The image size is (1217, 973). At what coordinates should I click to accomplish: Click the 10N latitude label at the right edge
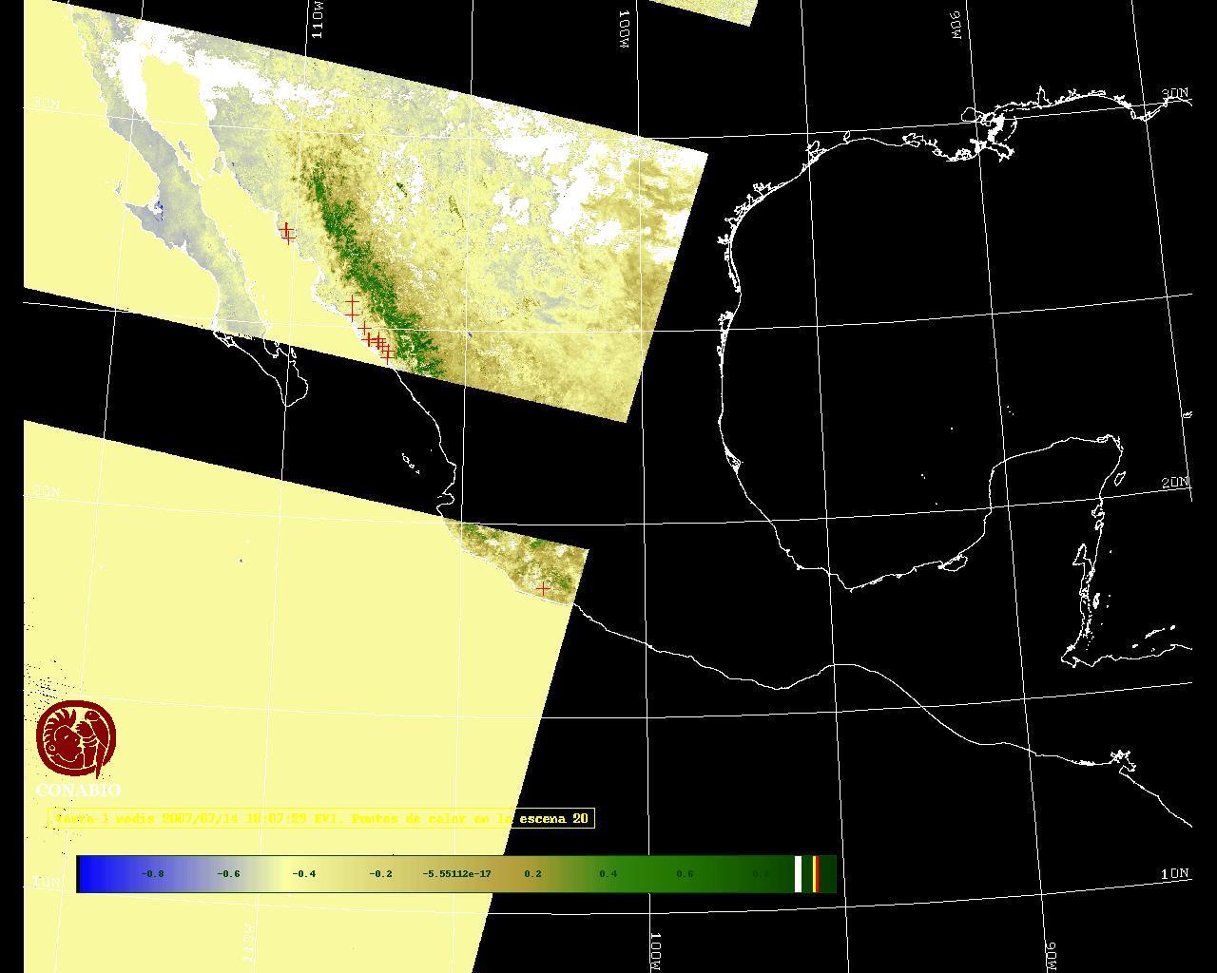click(1174, 873)
